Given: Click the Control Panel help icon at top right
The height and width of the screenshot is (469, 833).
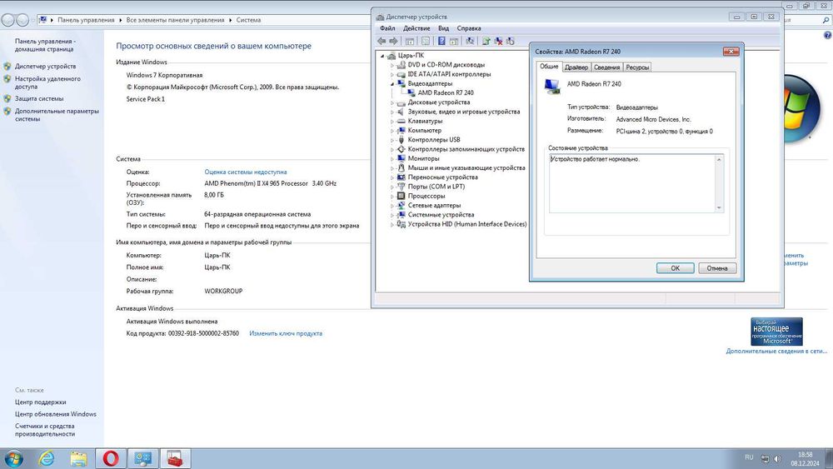Looking at the screenshot, I should point(828,35).
